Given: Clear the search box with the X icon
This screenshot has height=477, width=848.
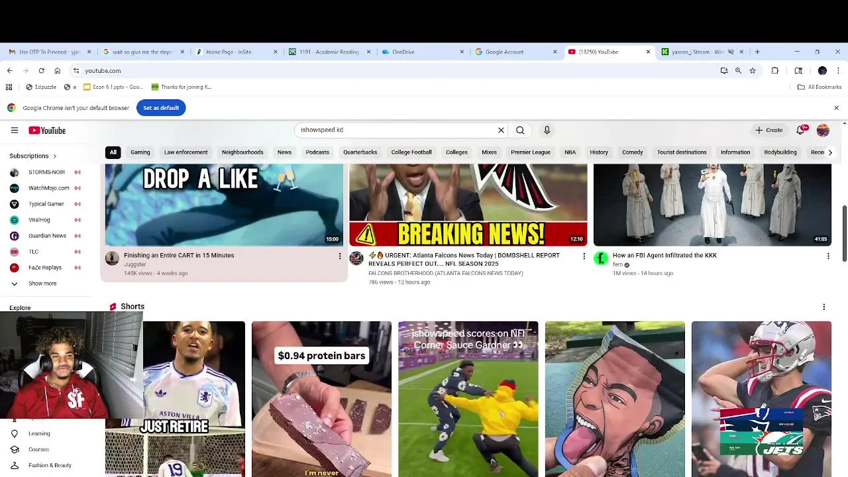Looking at the screenshot, I should click(x=501, y=131).
